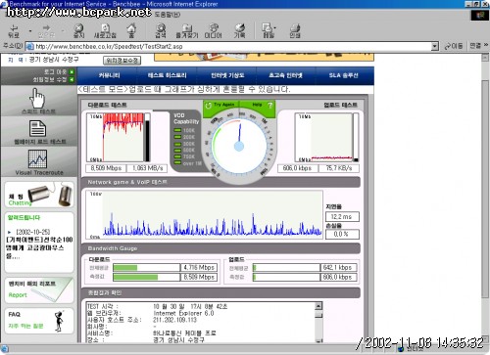Click the 1,063 MB/s download value

coord(147,168)
